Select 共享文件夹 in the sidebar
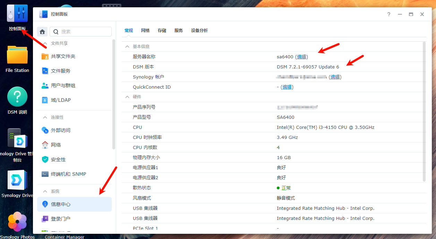This screenshot has width=436, height=239. click(x=74, y=56)
